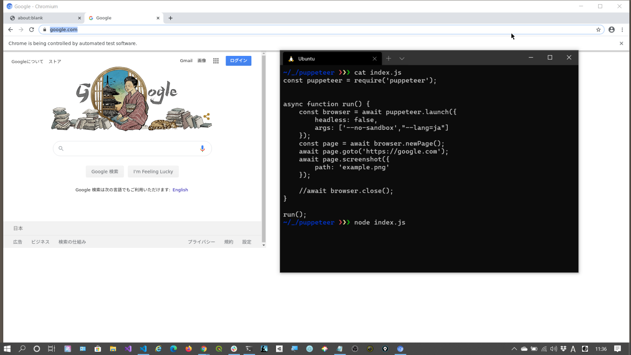Open Google in English via the English link
The height and width of the screenshot is (355, 631).
tap(180, 189)
